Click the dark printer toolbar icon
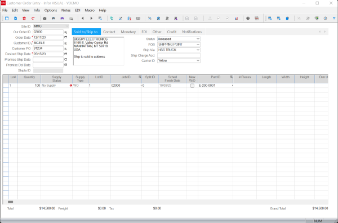Image resolution: width=338 pixels, height=223 pixels. pos(54,19)
